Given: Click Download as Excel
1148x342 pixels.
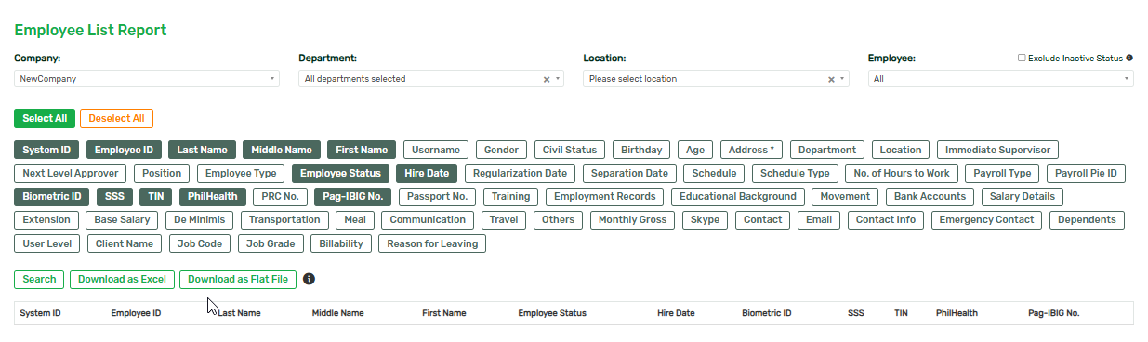Looking at the screenshot, I should [x=122, y=279].
